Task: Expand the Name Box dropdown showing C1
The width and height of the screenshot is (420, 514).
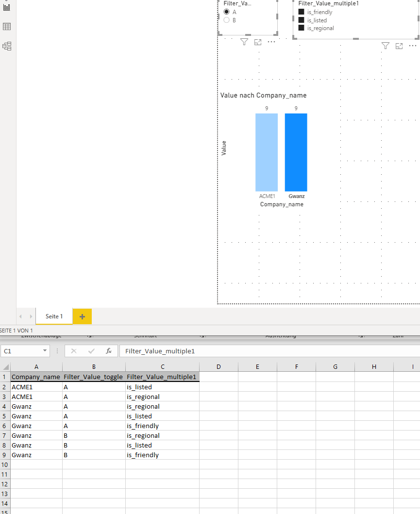Action: pos(45,351)
